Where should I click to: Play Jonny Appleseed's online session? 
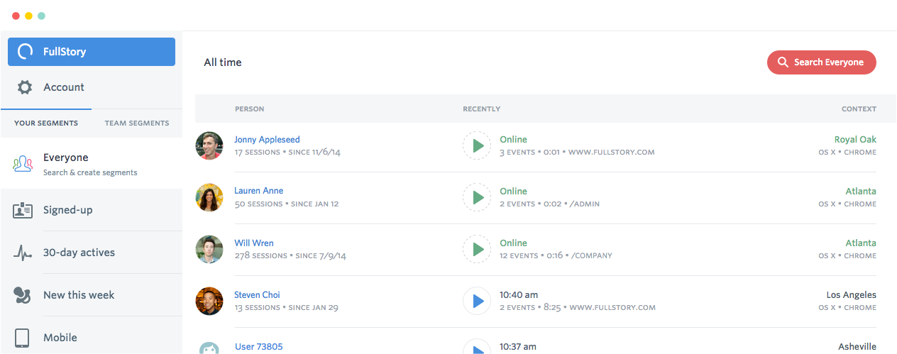477,145
